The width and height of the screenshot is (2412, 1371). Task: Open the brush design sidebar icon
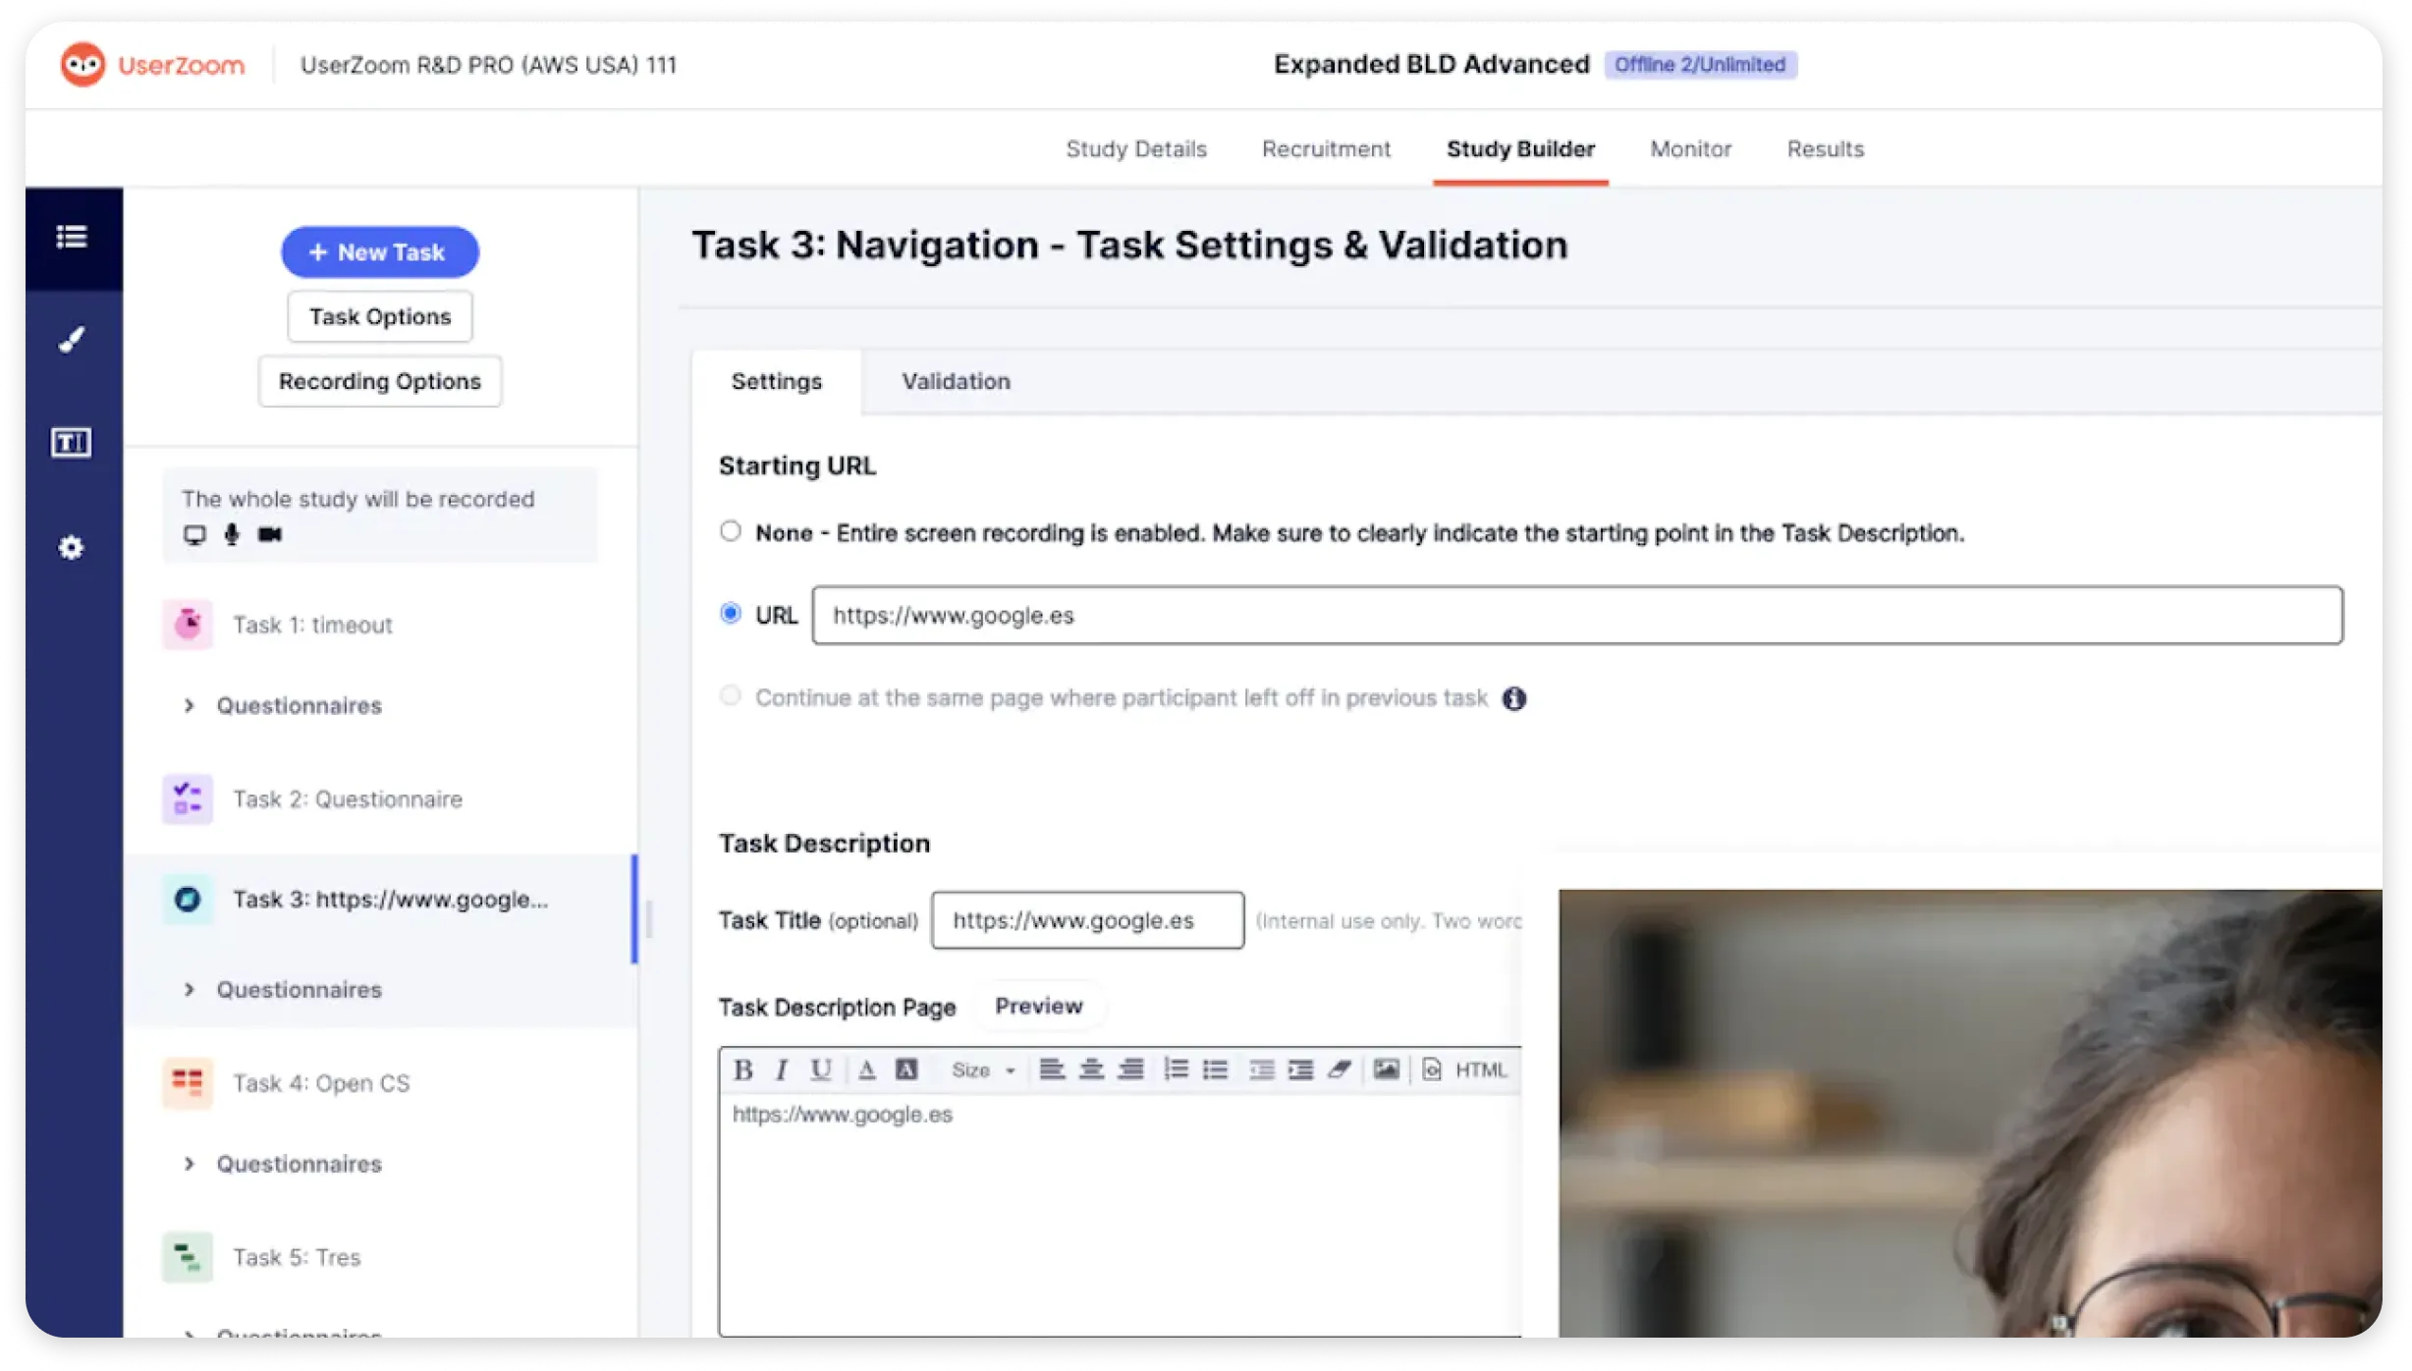[x=71, y=340]
